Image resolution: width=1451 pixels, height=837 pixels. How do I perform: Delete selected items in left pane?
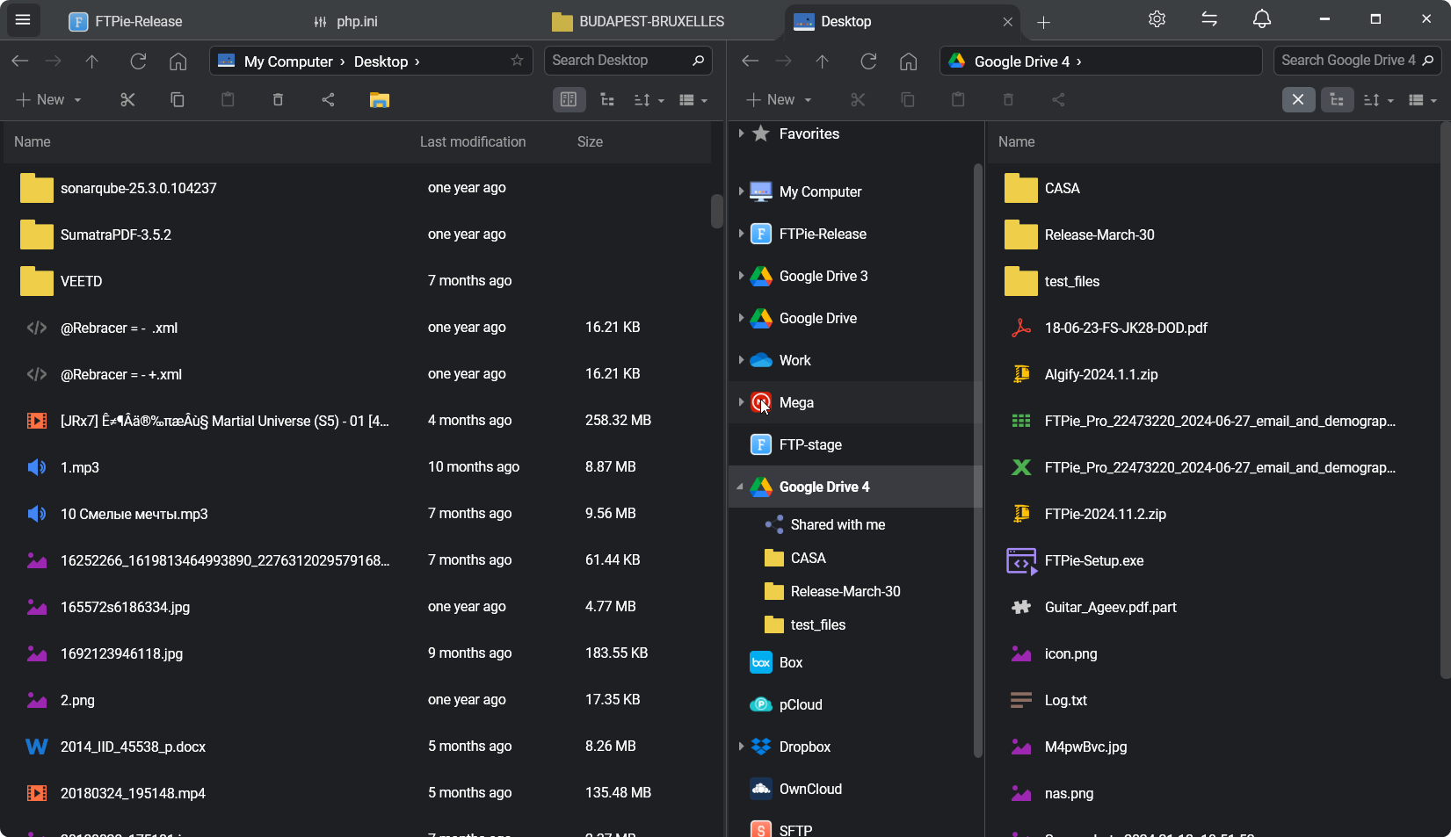tap(278, 100)
